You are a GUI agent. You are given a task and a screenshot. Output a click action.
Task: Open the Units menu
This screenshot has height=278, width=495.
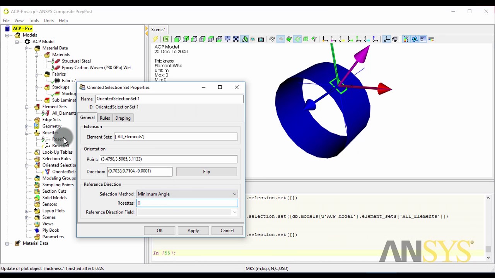(49, 20)
